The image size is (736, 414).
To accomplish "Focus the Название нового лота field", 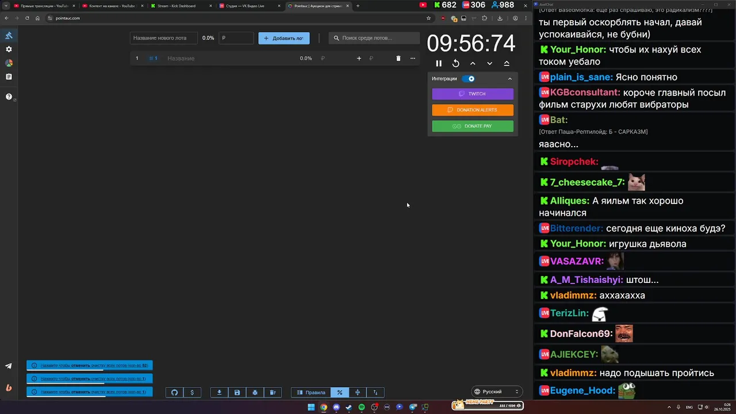I will click(x=163, y=38).
